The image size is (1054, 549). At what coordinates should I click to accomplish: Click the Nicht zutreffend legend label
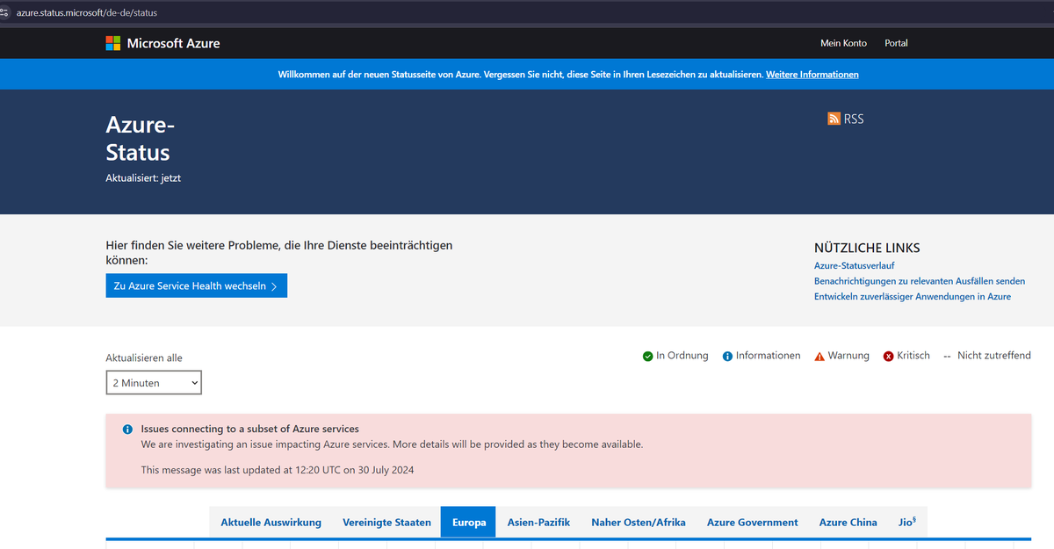coord(994,356)
